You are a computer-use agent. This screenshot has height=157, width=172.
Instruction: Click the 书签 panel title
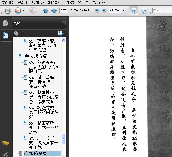pyautogui.click(x=17, y=23)
